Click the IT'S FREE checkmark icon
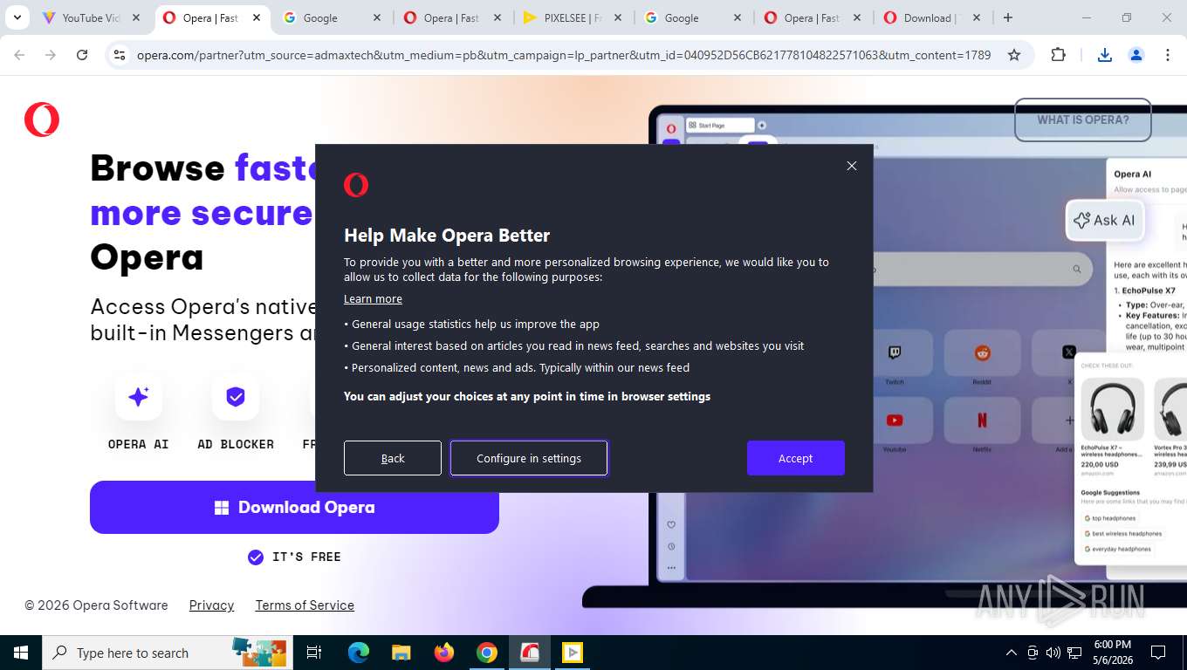 [256, 557]
